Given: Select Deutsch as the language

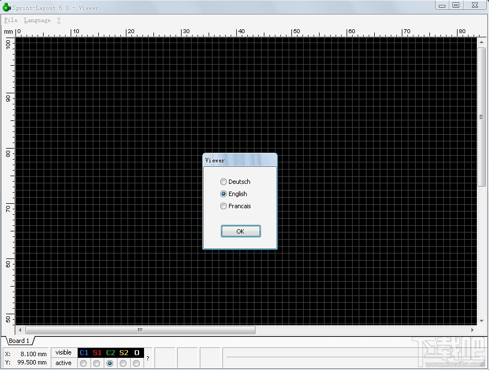Looking at the screenshot, I should click(224, 182).
